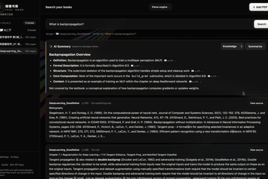Open the Core Computation p.231 citation
The height and width of the screenshot is (179, 268).
click(x=212, y=76)
